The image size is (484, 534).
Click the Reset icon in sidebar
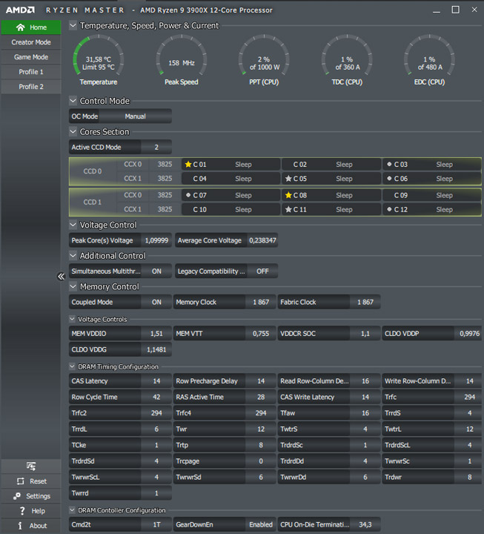point(21,481)
